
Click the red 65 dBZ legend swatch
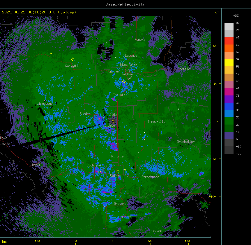pyautogui.click(x=229, y=41)
